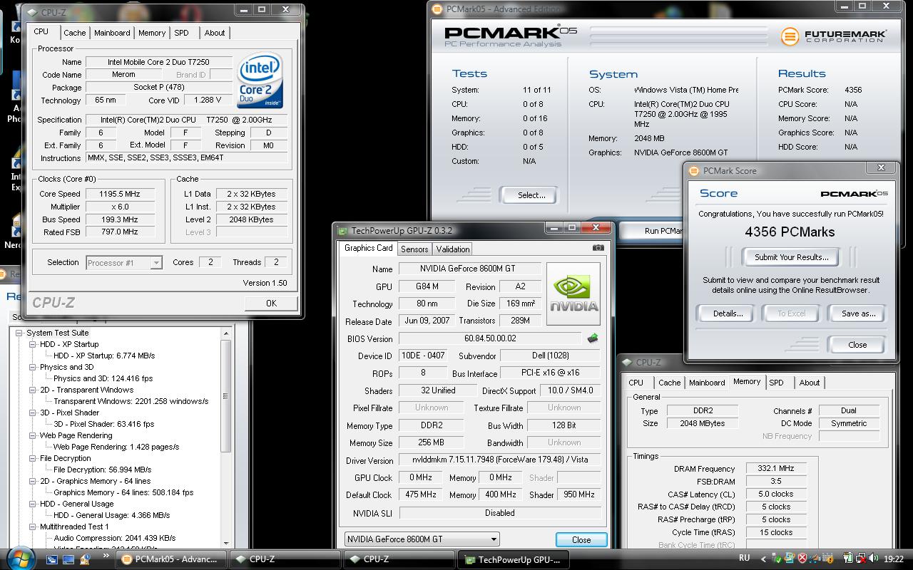The image size is (913, 570).
Task: Select 'Audio Compression: 2041.439 KB/s' row
Action: (115, 538)
